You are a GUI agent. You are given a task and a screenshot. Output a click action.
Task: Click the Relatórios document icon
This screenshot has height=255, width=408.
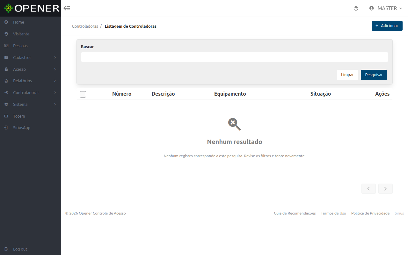point(6,81)
